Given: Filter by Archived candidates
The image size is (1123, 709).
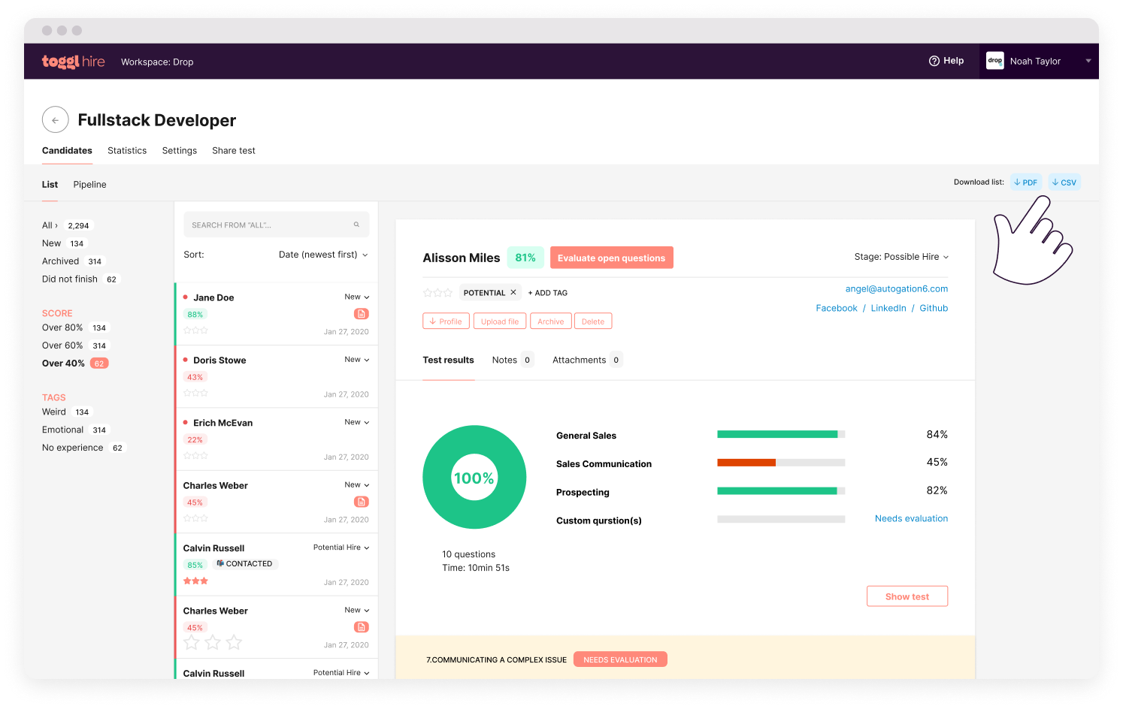Looking at the screenshot, I should point(74,261).
